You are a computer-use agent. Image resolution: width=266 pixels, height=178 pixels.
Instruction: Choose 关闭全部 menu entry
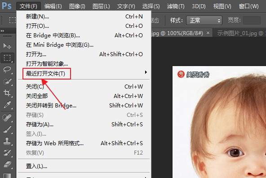[x=84, y=96]
